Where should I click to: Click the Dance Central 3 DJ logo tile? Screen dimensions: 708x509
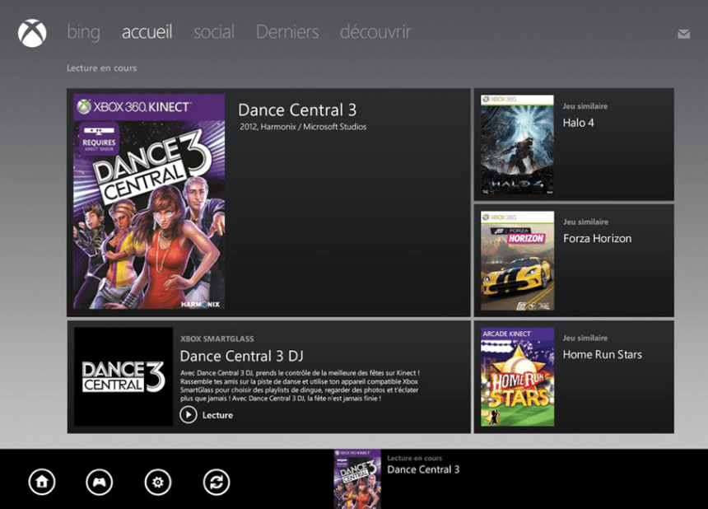click(123, 377)
